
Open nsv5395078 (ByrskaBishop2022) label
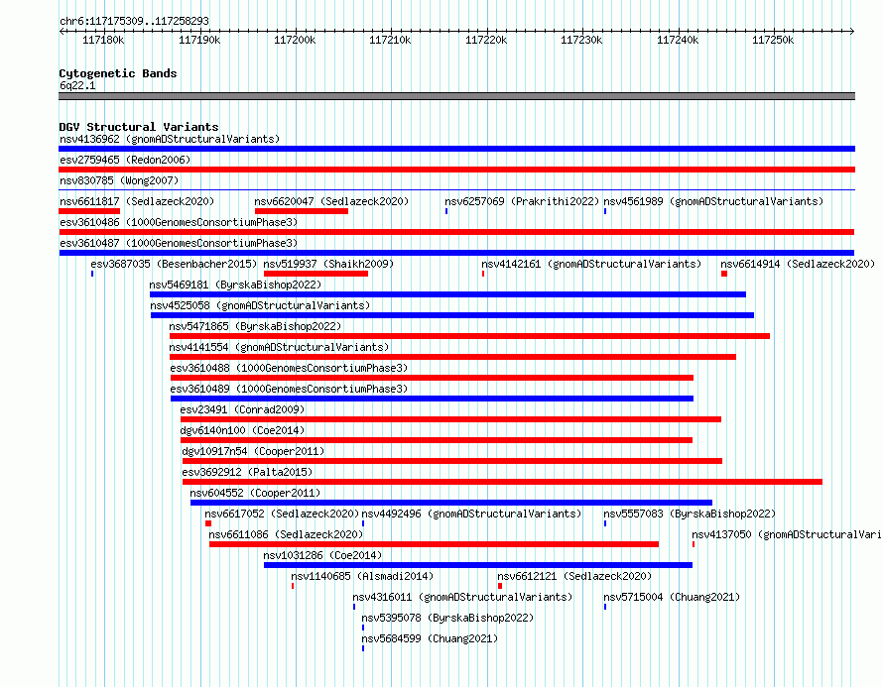447,618
